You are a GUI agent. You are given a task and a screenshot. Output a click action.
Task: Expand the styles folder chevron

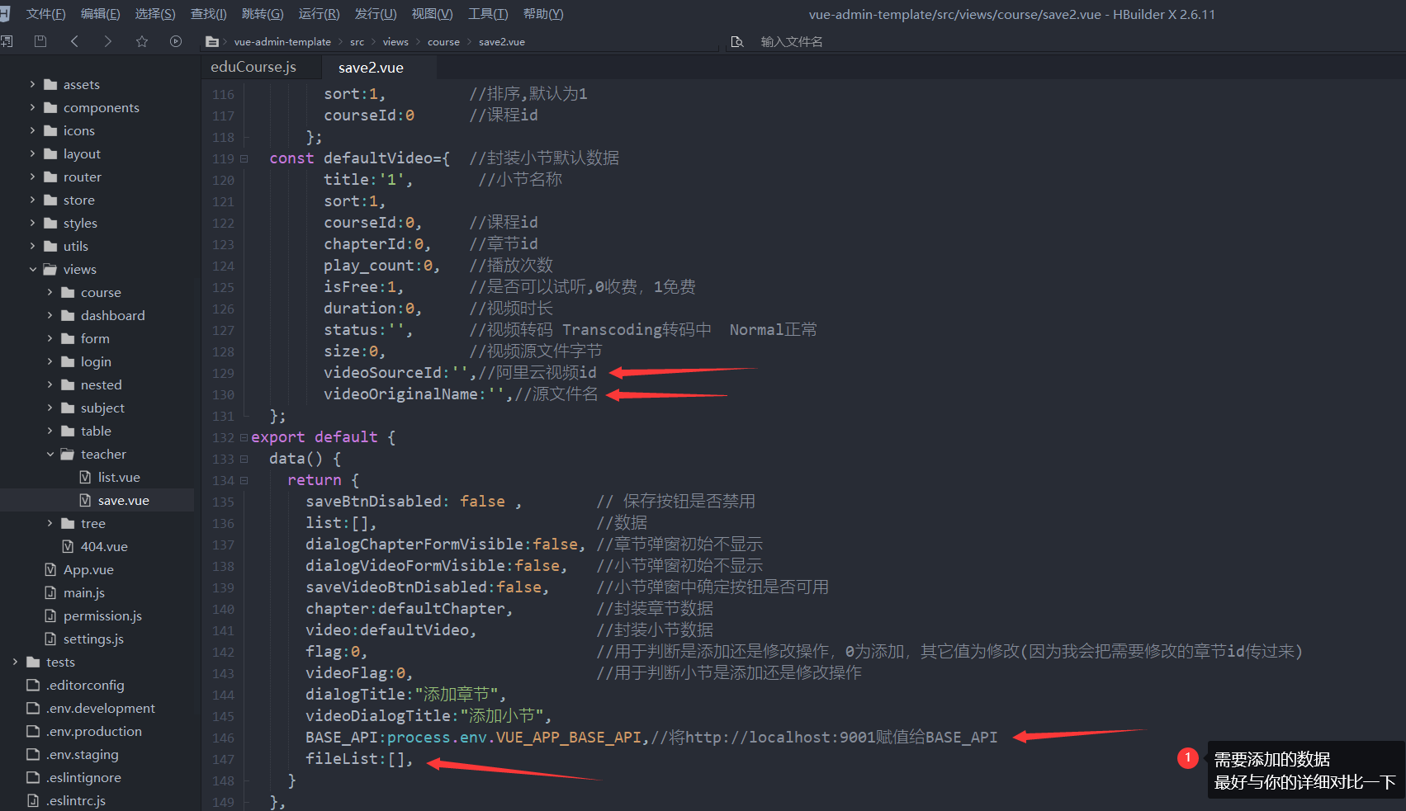(32, 223)
